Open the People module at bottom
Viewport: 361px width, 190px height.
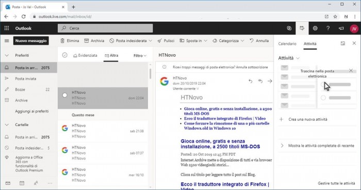[36, 183]
